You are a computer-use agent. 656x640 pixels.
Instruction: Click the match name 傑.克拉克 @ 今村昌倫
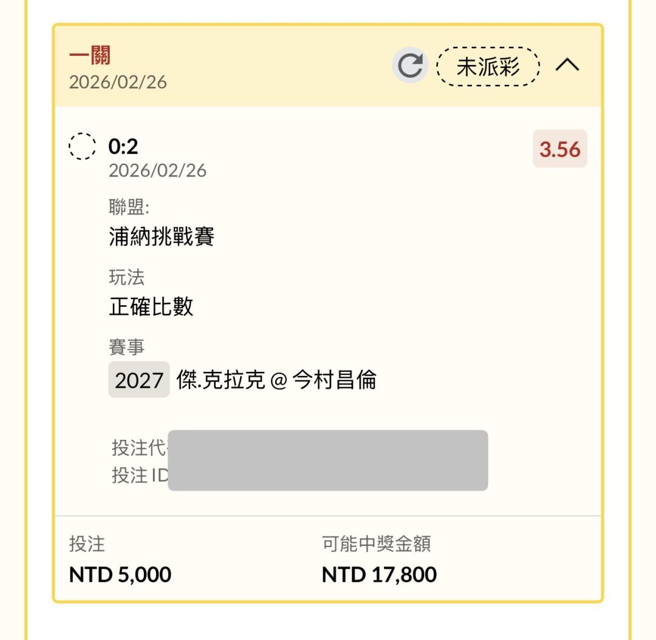pyautogui.click(x=276, y=380)
